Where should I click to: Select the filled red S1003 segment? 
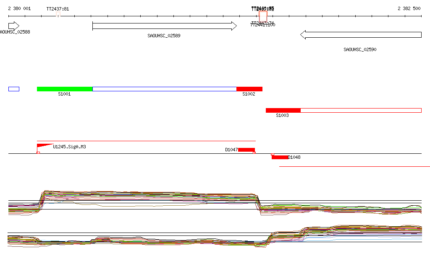pyautogui.click(x=283, y=110)
